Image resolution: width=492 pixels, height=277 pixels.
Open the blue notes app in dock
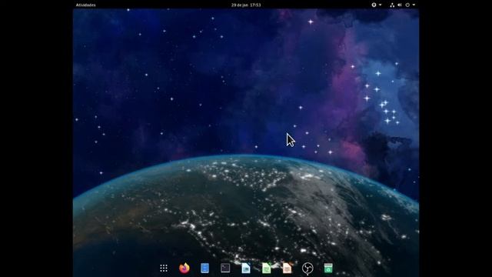(204, 268)
